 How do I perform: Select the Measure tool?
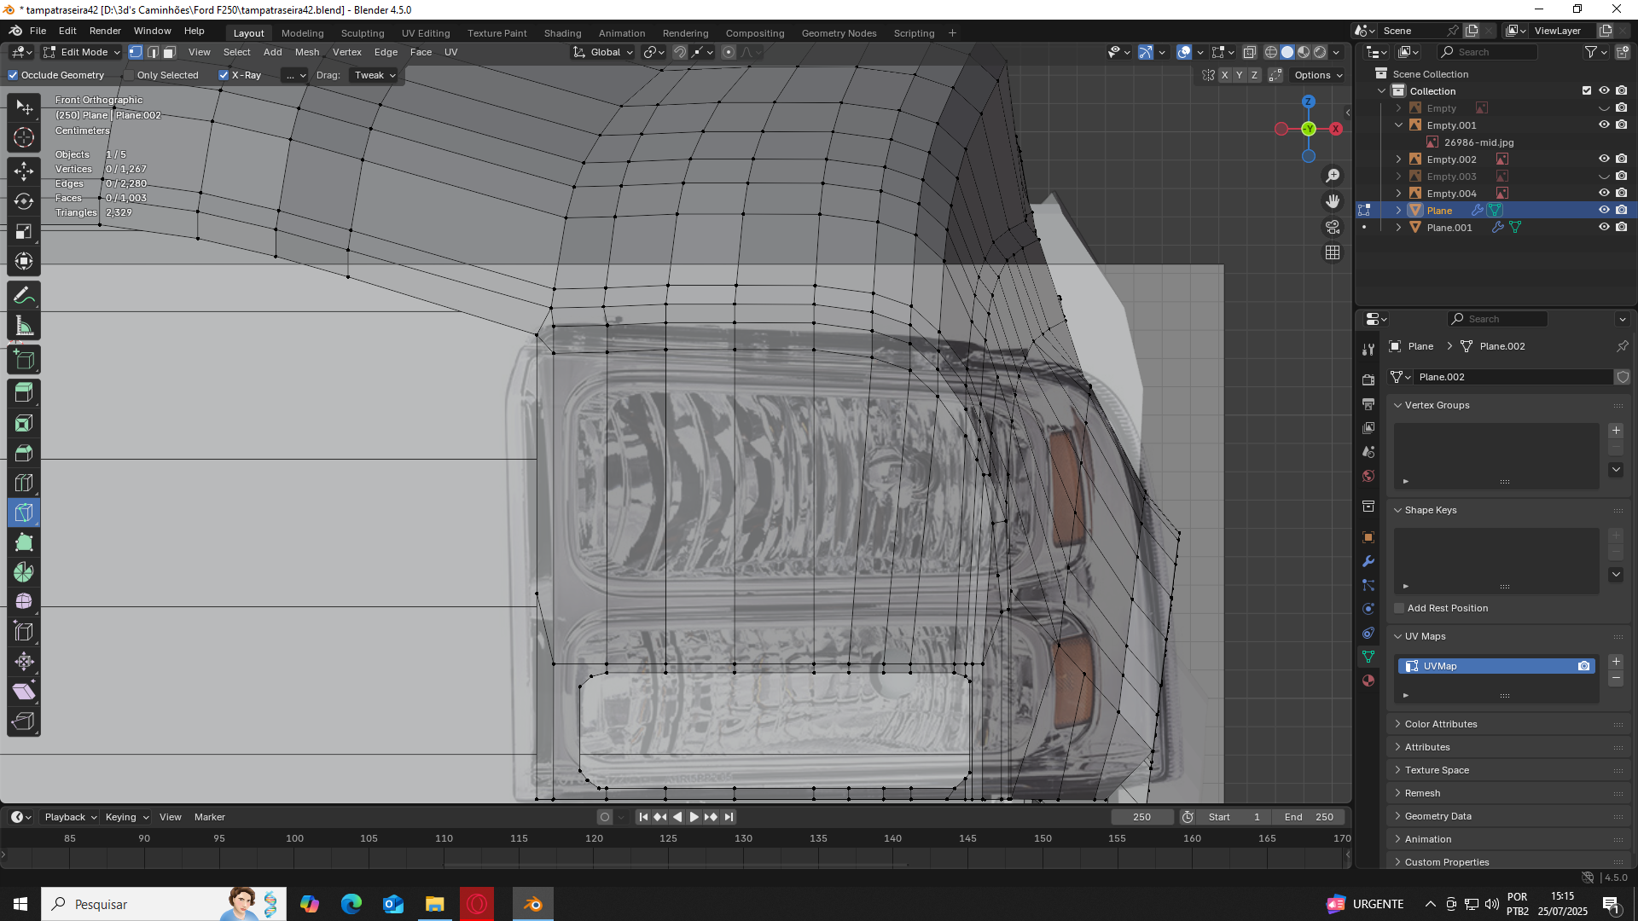(24, 327)
